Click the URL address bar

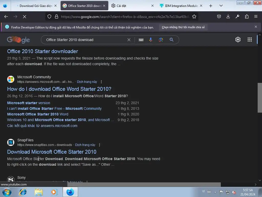coord(125,17)
